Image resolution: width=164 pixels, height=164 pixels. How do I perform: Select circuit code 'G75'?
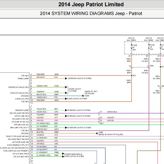(56, 112)
